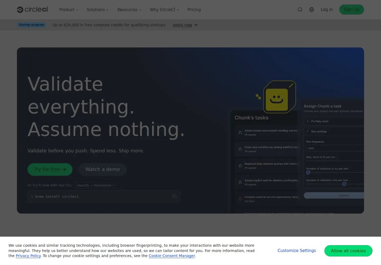The height and width of the screenshot is (265, 381).
Task: Click the Startup program badge
Action: pos(31,25)
